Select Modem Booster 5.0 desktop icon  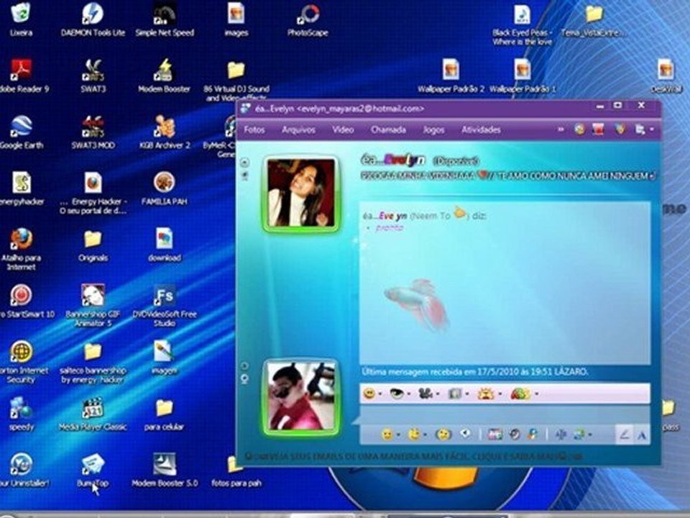[165, 471]
